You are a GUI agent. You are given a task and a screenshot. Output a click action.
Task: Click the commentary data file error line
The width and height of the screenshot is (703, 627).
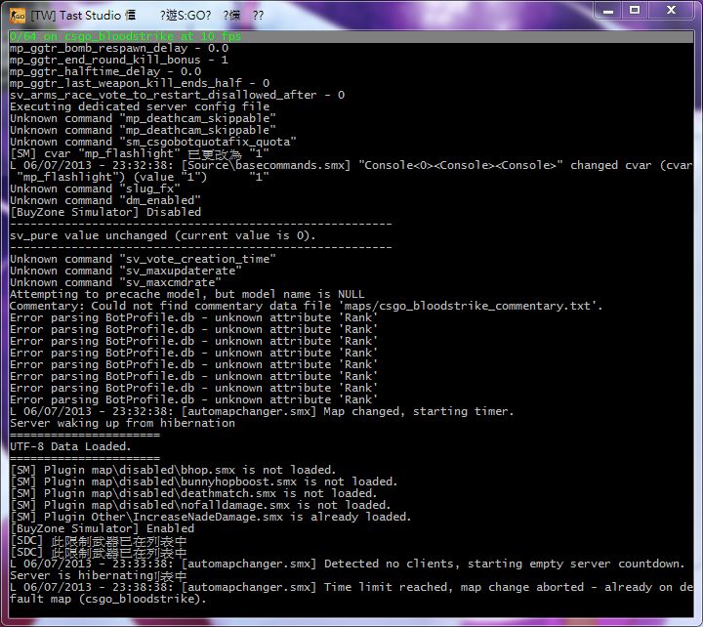tap(306, 306)
